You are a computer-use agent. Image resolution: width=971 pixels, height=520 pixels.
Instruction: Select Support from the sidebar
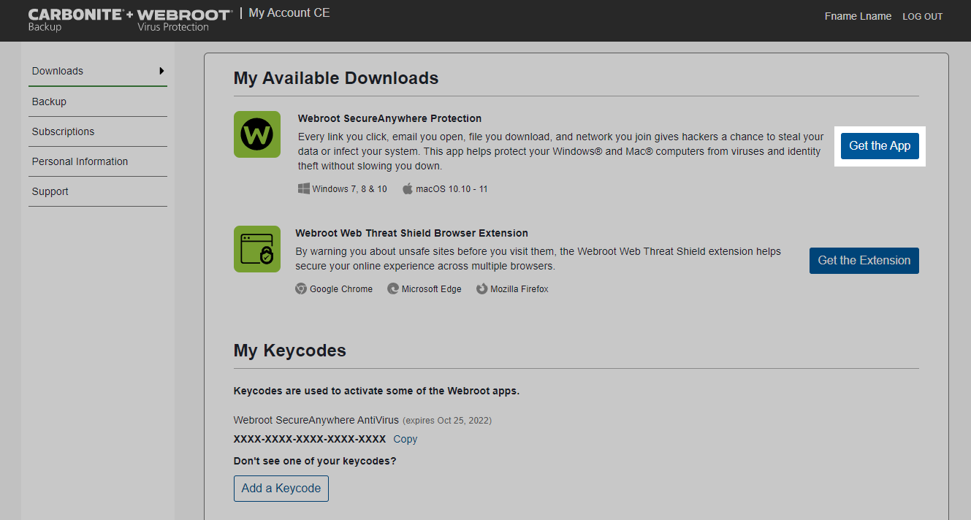(50, 191)
